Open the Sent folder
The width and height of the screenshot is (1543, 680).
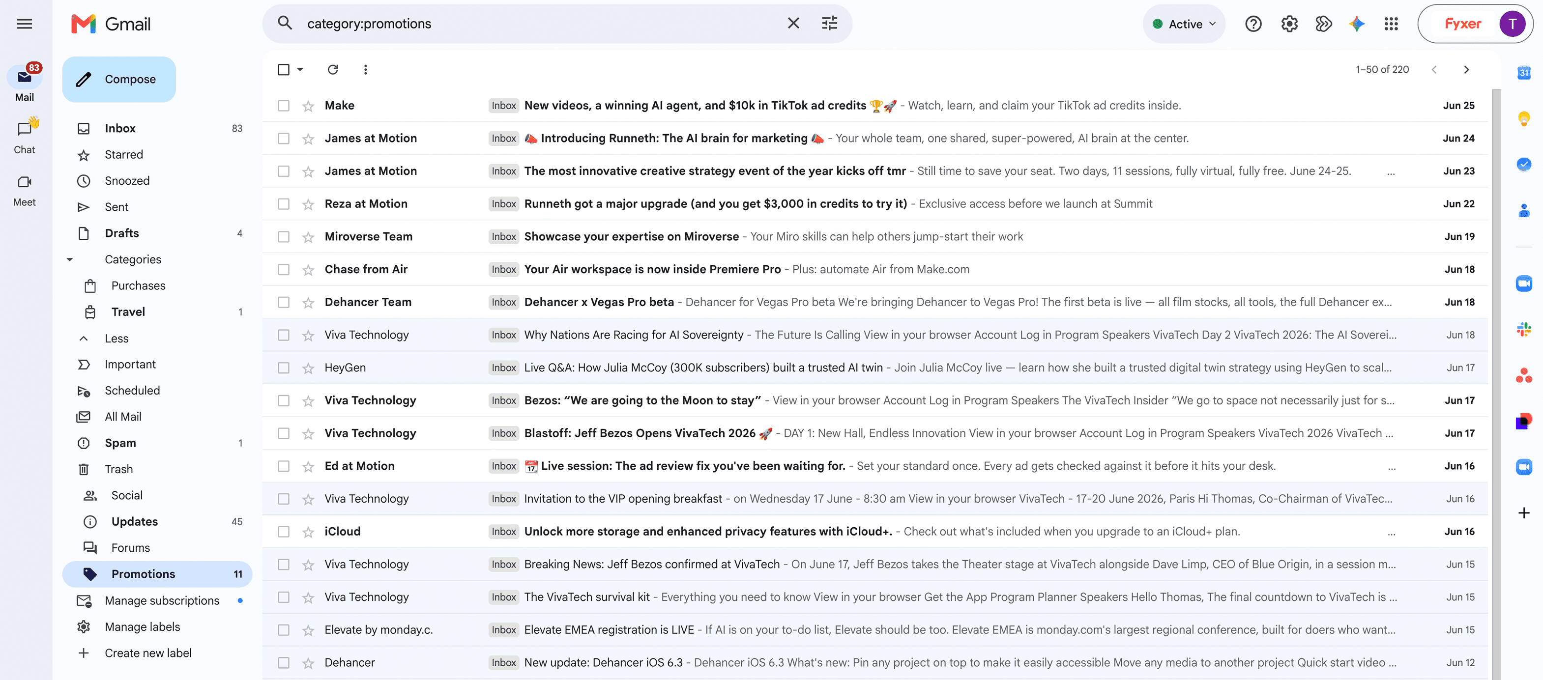click(157, 207)
